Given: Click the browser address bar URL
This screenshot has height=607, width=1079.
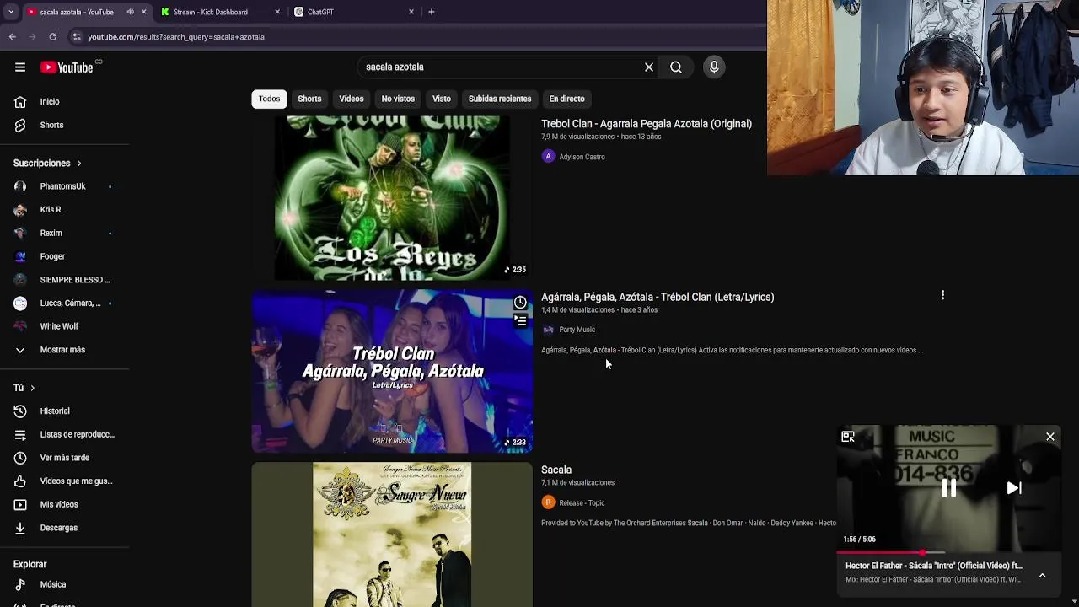Looking at the screenshot, I should [176, 37].
